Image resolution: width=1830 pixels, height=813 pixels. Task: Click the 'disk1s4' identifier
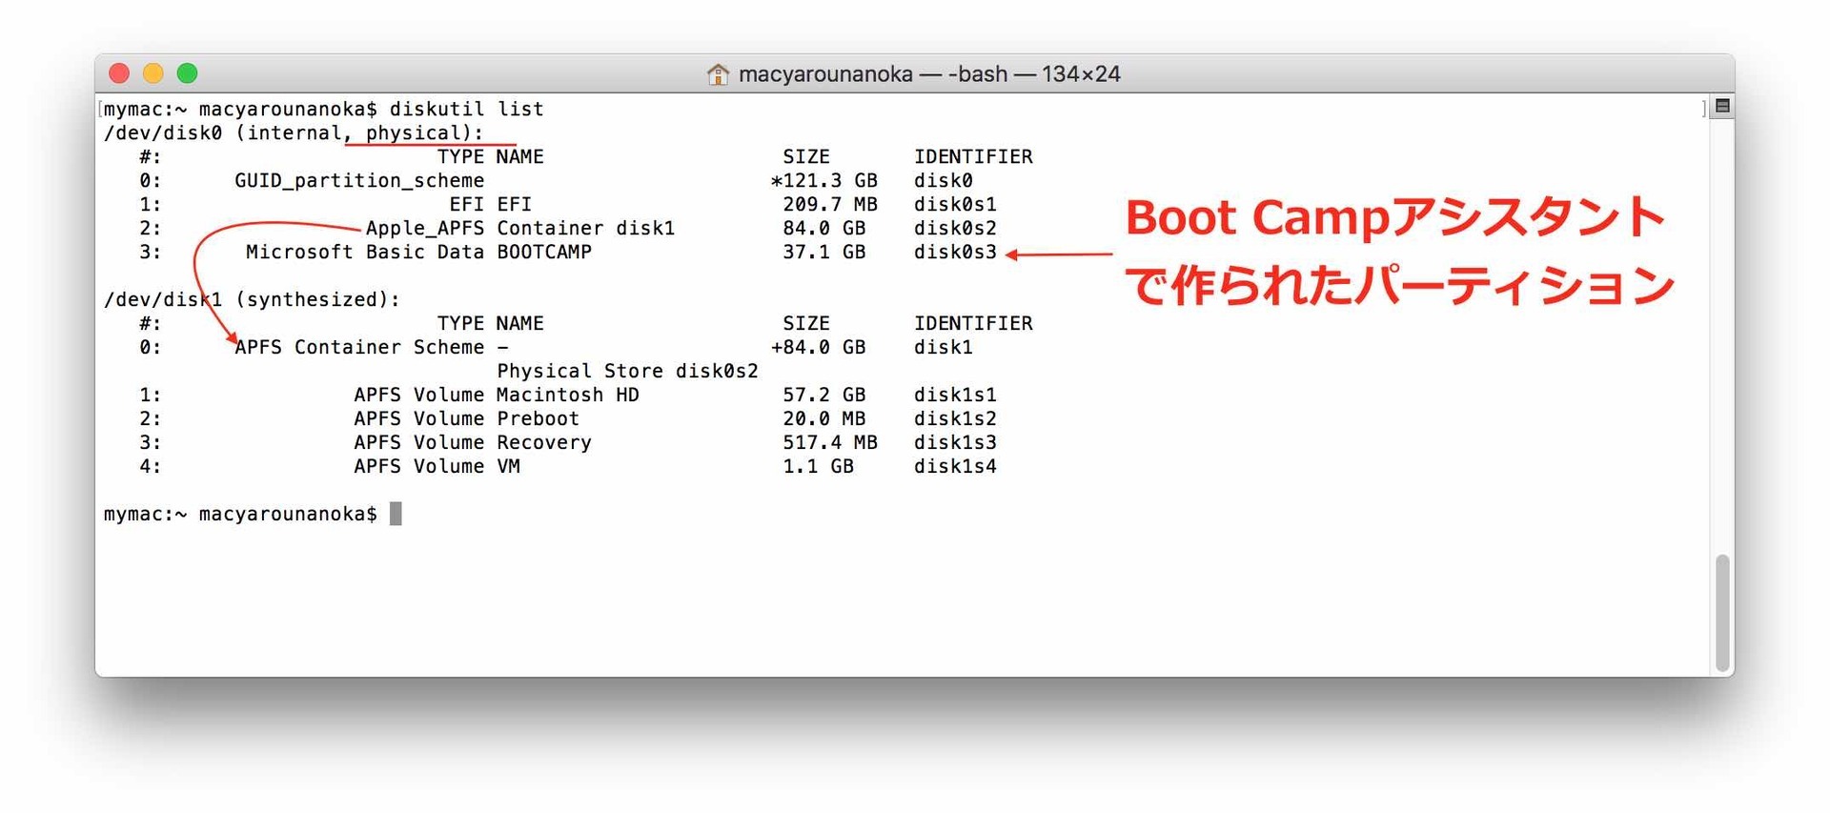[x=955, y=466]
